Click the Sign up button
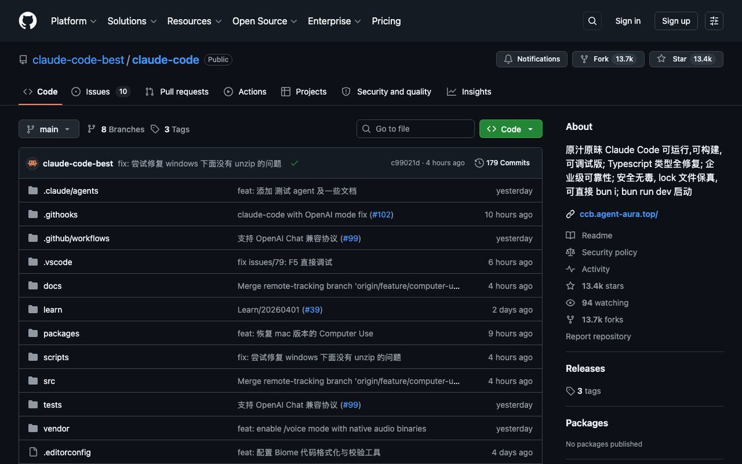The image size is (742, 464). pos(676,21)
